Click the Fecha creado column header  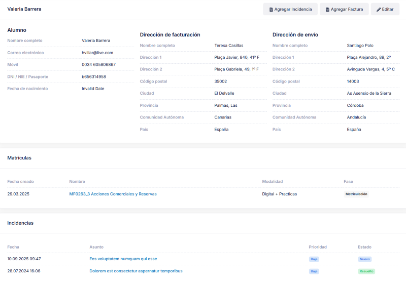pyautogui.click(x=20, y=181)
